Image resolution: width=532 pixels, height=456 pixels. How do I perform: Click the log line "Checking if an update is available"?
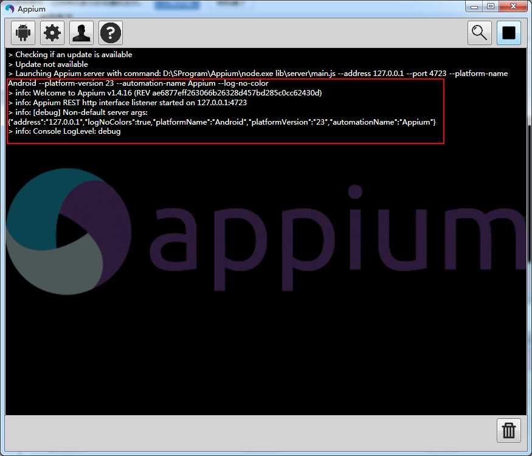tap(71, 55)
